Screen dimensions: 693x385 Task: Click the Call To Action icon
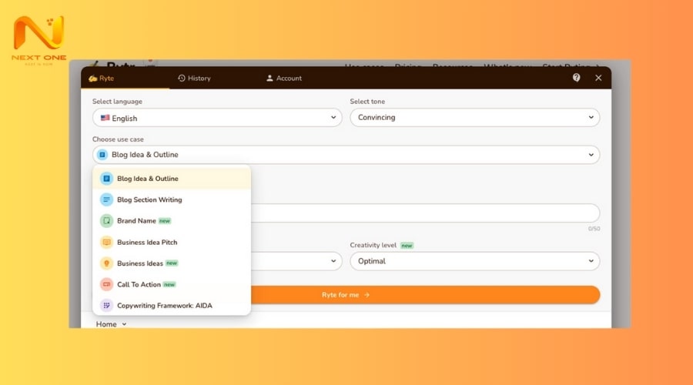pyautogui.click(x=106, y=285)
